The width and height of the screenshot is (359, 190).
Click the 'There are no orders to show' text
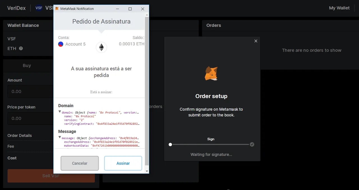(x=312, y=50)
